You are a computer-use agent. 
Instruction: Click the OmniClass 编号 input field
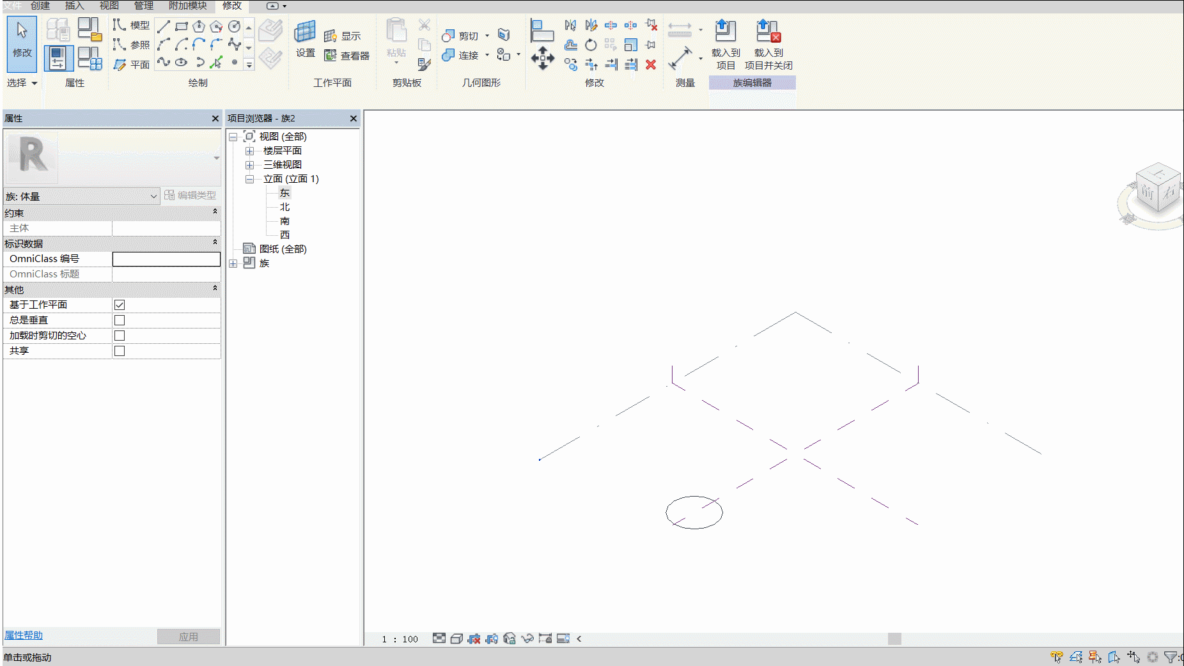point(166,259)
